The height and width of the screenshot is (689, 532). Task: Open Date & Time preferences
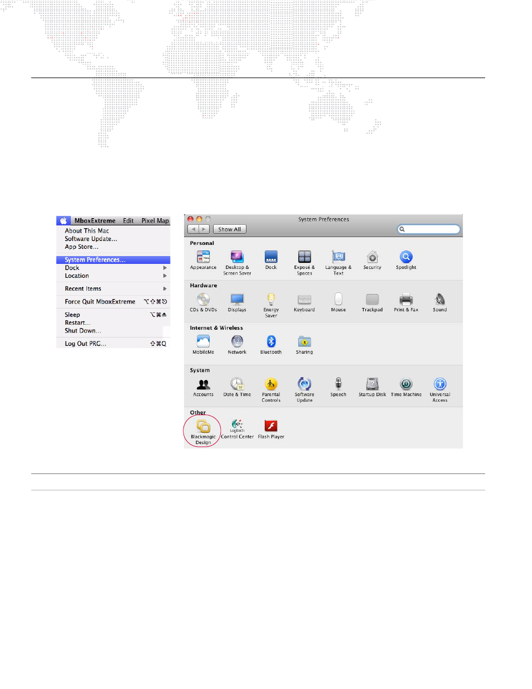[237, 387]
